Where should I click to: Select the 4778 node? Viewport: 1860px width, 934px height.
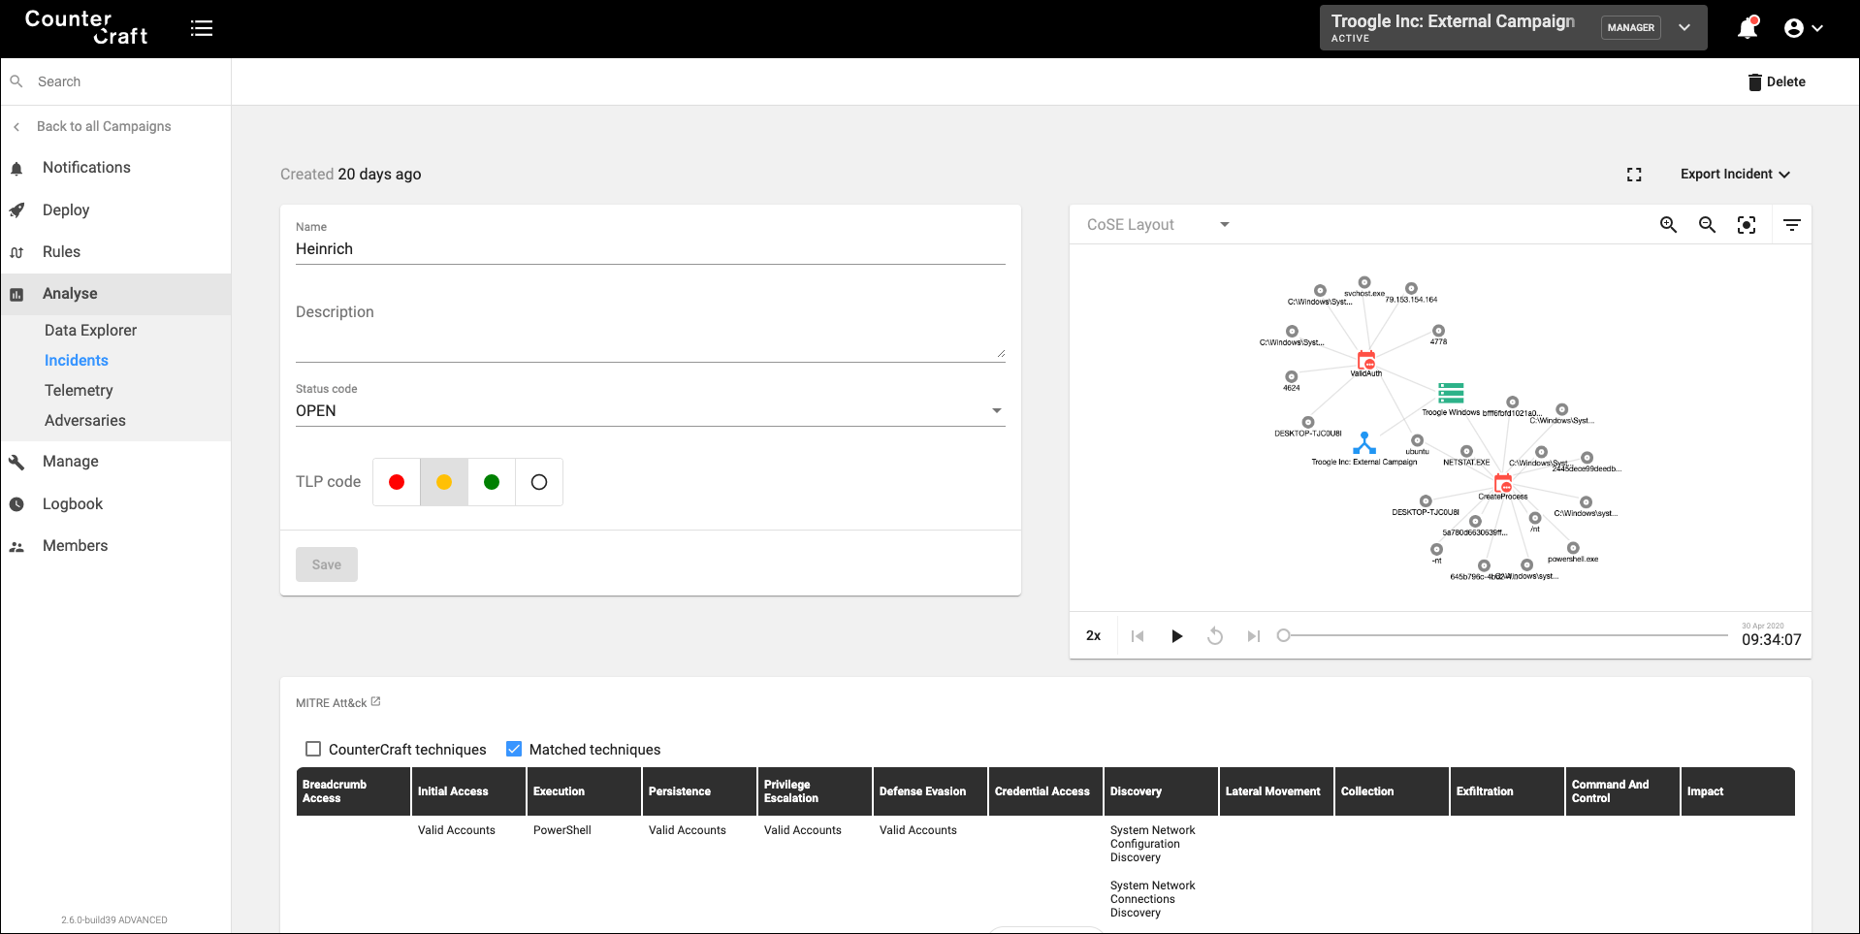pos(1438,331)
